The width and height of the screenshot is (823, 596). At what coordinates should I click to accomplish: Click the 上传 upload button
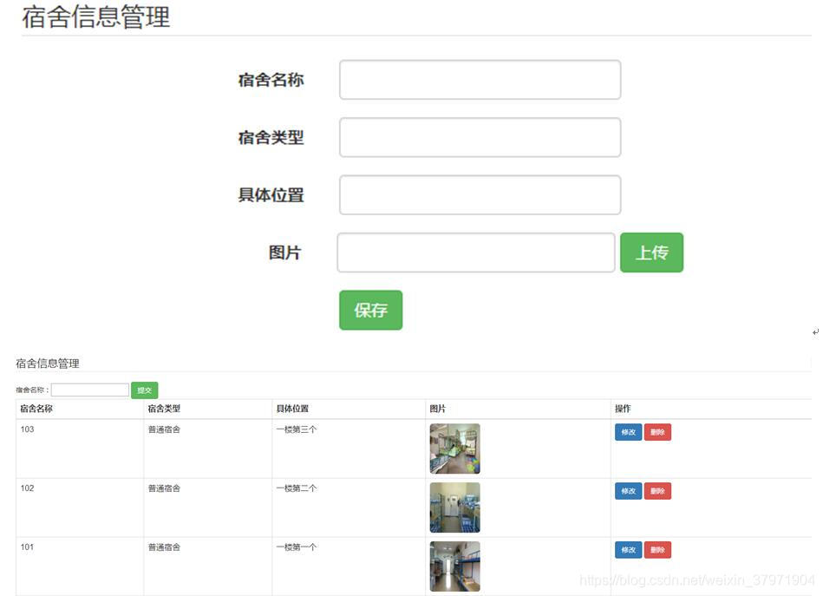click(651, 252)
